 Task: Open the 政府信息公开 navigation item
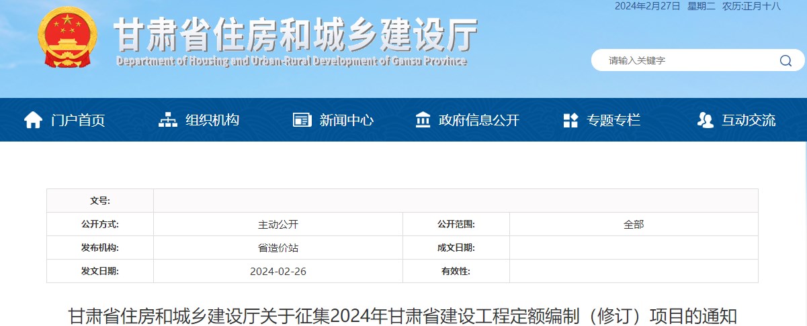click(478, 120)
